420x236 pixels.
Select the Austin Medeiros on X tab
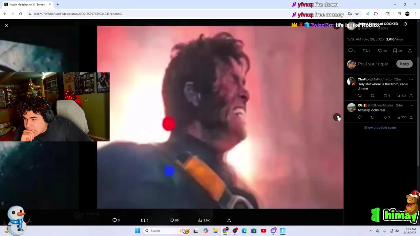pos(27,5)
